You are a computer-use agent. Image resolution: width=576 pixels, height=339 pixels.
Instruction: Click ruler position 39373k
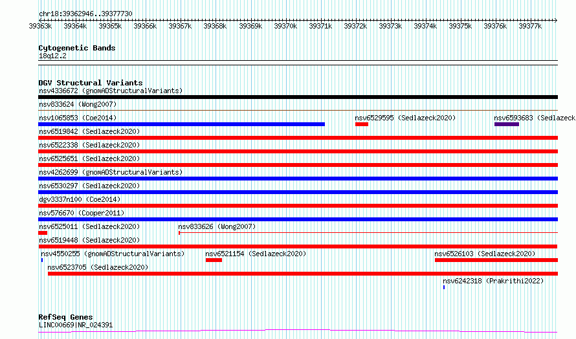(390, 26)
